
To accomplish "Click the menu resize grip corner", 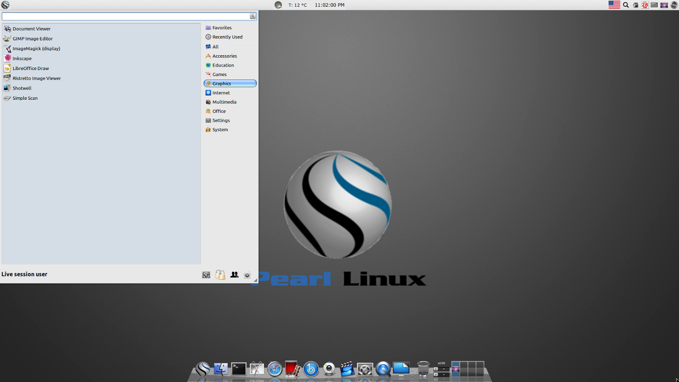I will [255, 280].
